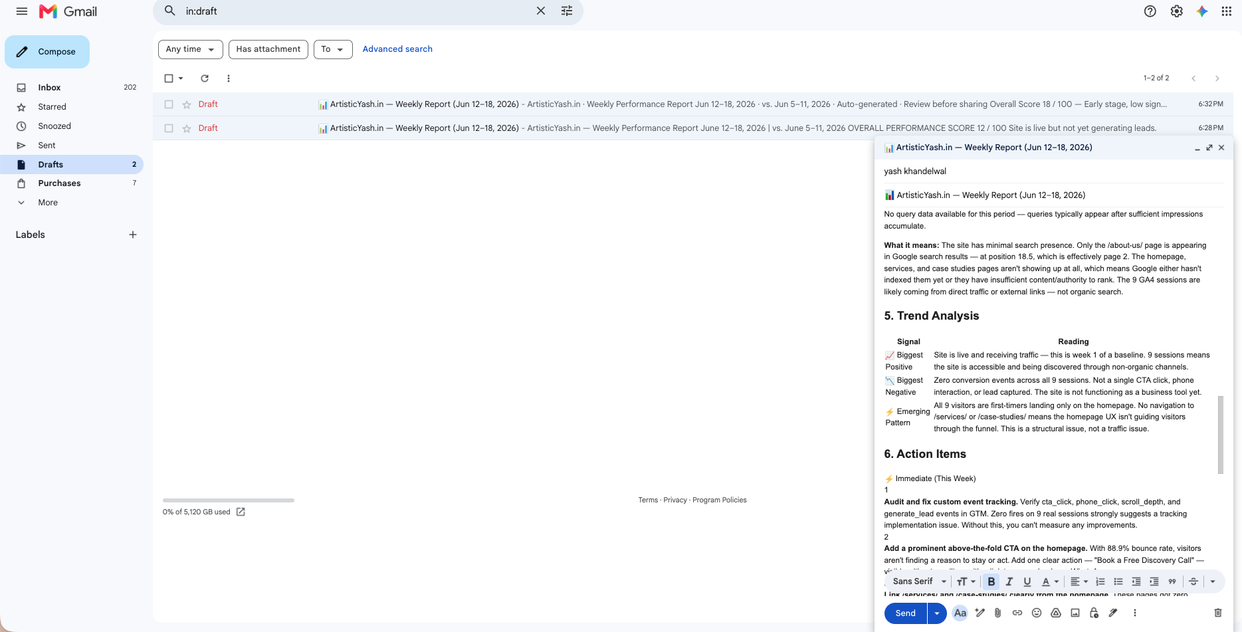Open Gemini sparkle icon
This screenshot has width=1242, height=632.
click(x=1202, y=11)
